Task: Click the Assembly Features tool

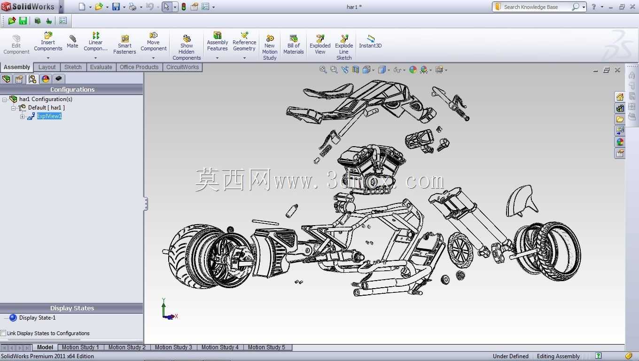Action: pyautogui.click(x=217, y=42)
